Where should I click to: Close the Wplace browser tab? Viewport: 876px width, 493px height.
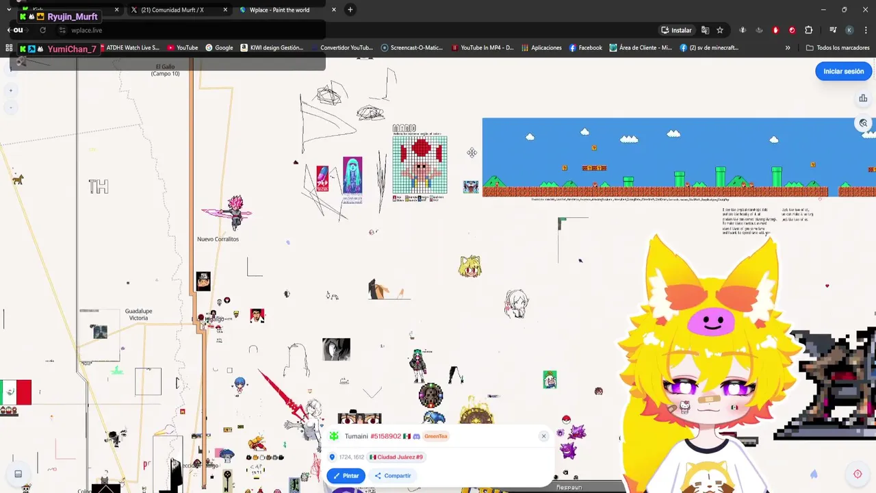pyautogui.click(x=334, y=10)
